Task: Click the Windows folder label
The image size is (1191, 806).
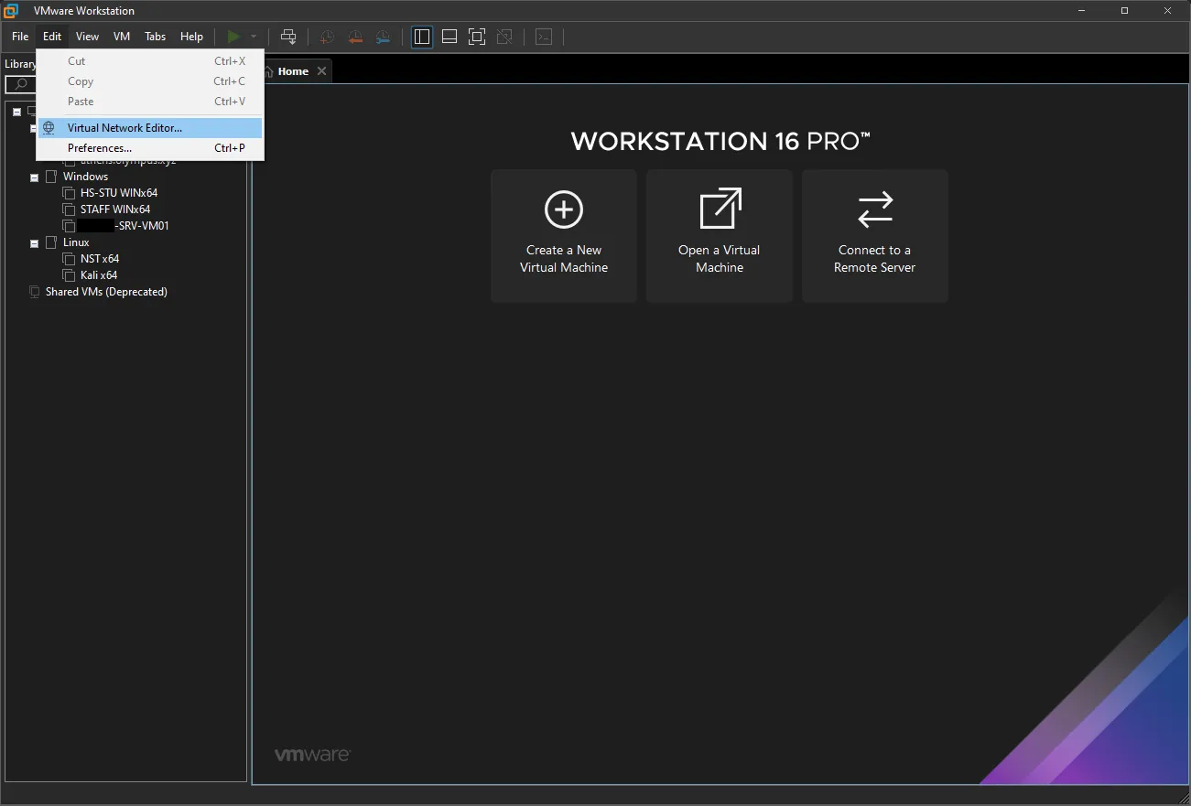Action: [x=85, y=177]
